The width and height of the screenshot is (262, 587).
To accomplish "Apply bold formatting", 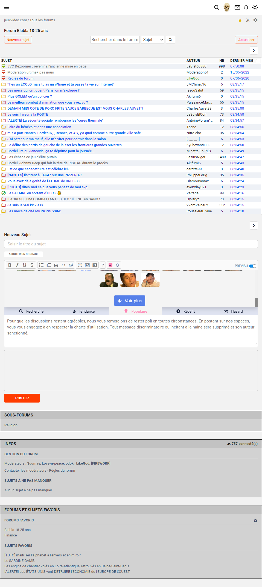I will pos(10,265).
